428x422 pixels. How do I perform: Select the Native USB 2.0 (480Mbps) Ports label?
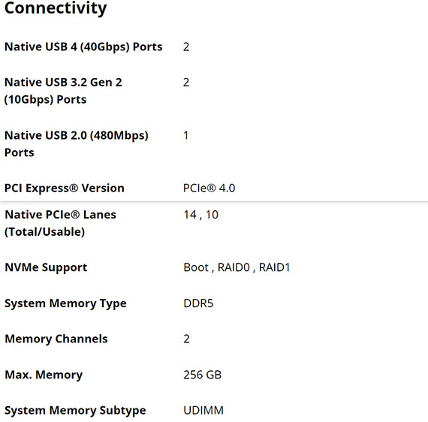coord(77,144)
